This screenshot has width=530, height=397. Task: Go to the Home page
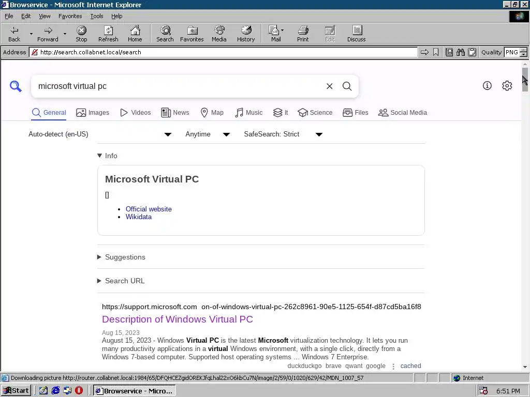click(135, 34)
